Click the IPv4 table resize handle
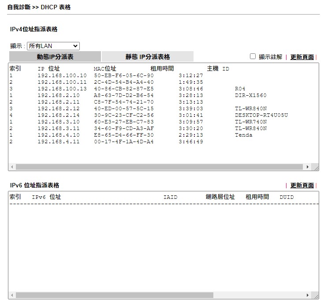The image size is (324, 306). (316, 168)
